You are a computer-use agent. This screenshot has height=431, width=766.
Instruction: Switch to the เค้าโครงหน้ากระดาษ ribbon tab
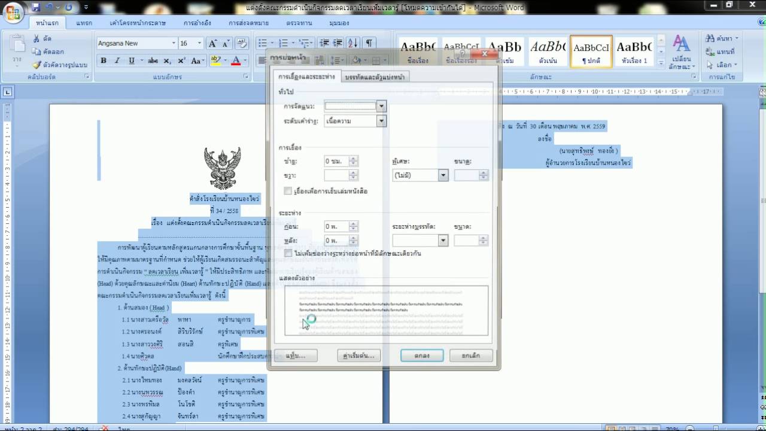pos(138,23)
